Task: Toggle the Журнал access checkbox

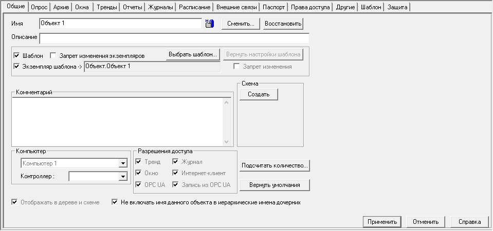Action: point(175,162)
